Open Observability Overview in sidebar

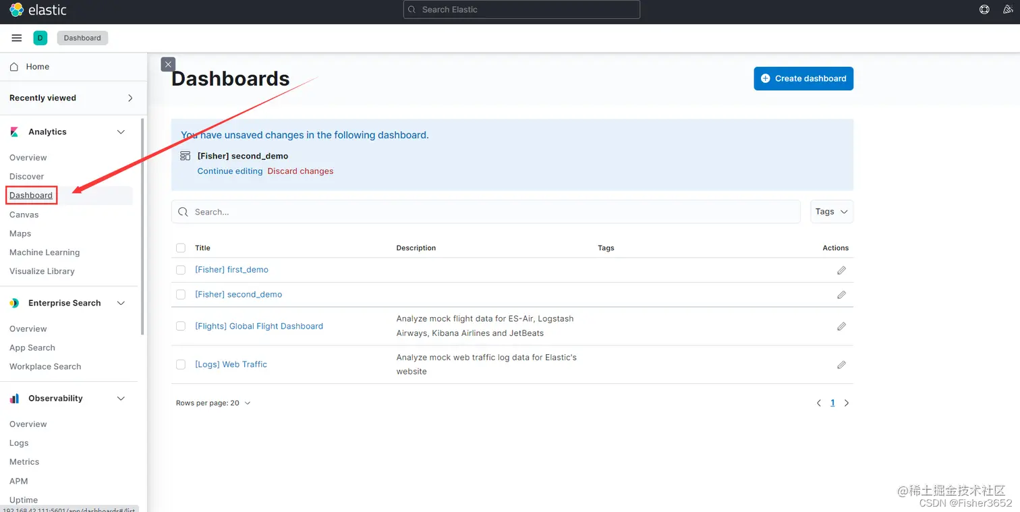point(28,424)
